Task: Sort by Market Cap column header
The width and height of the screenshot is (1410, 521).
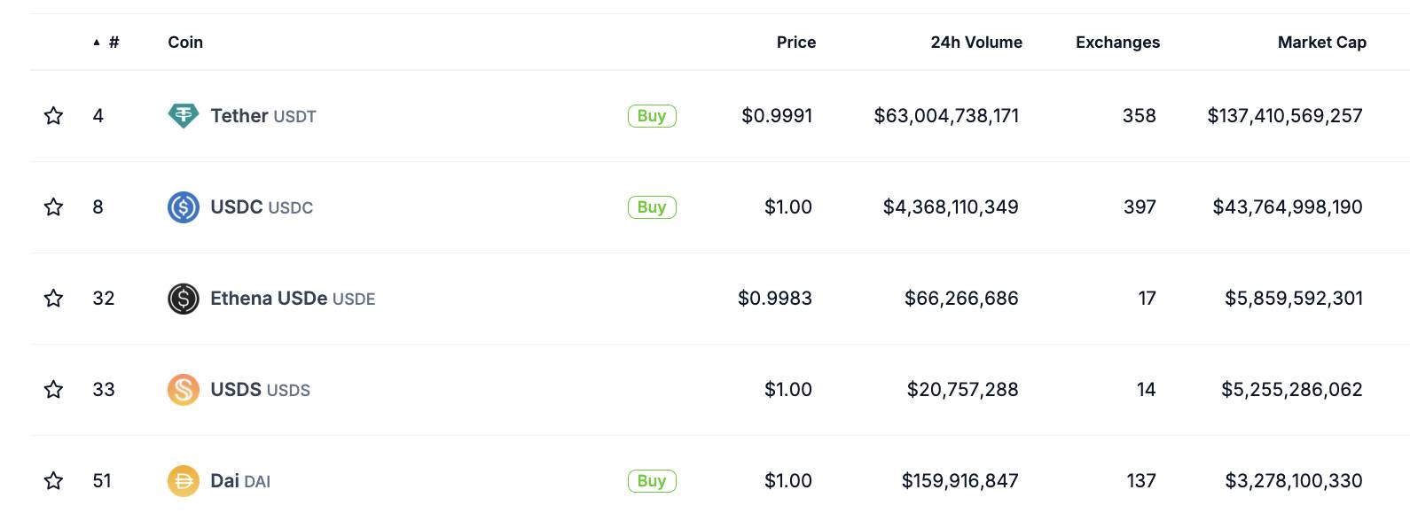Action: pyautogui.click(x=1322, y=43)
